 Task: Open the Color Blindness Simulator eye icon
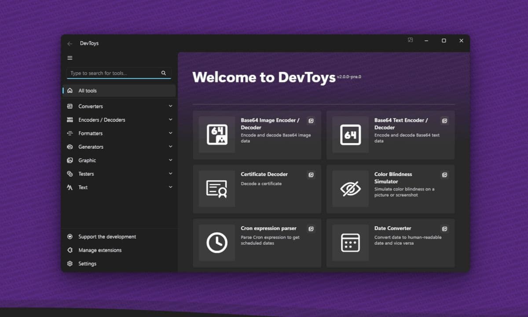click(x=350, y=189)
